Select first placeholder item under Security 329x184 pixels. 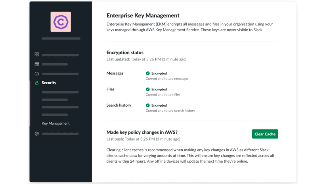click(x=60, y=92)
